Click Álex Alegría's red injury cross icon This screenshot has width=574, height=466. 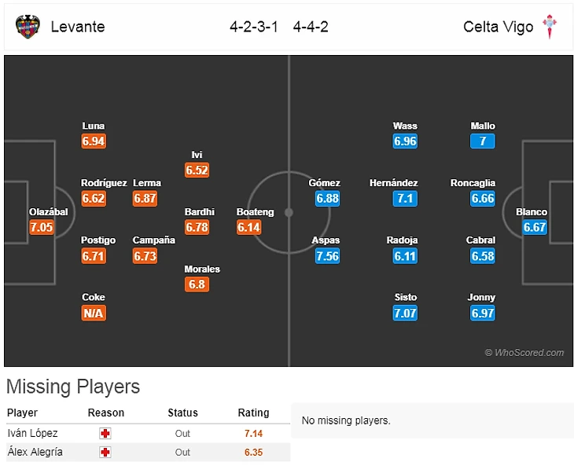(x=105, y=452)
